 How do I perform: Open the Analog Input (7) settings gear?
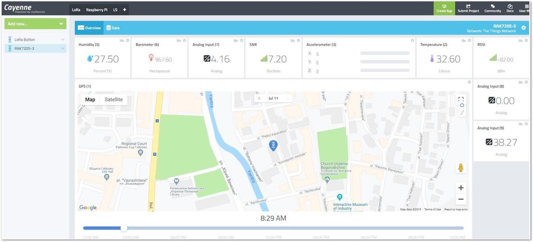[241, 40]
